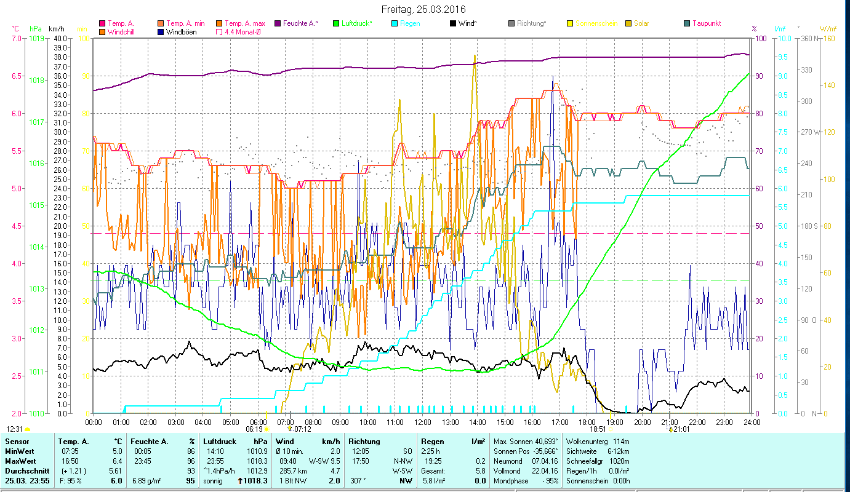Click the 'MaxWert' row label

[x=20, y=461]
